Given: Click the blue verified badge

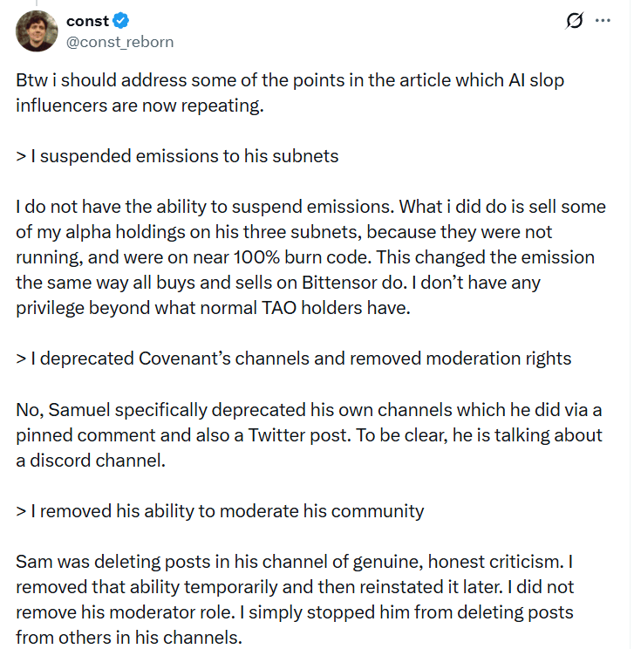Looking at the screenshot, I should tap(123, 21).
